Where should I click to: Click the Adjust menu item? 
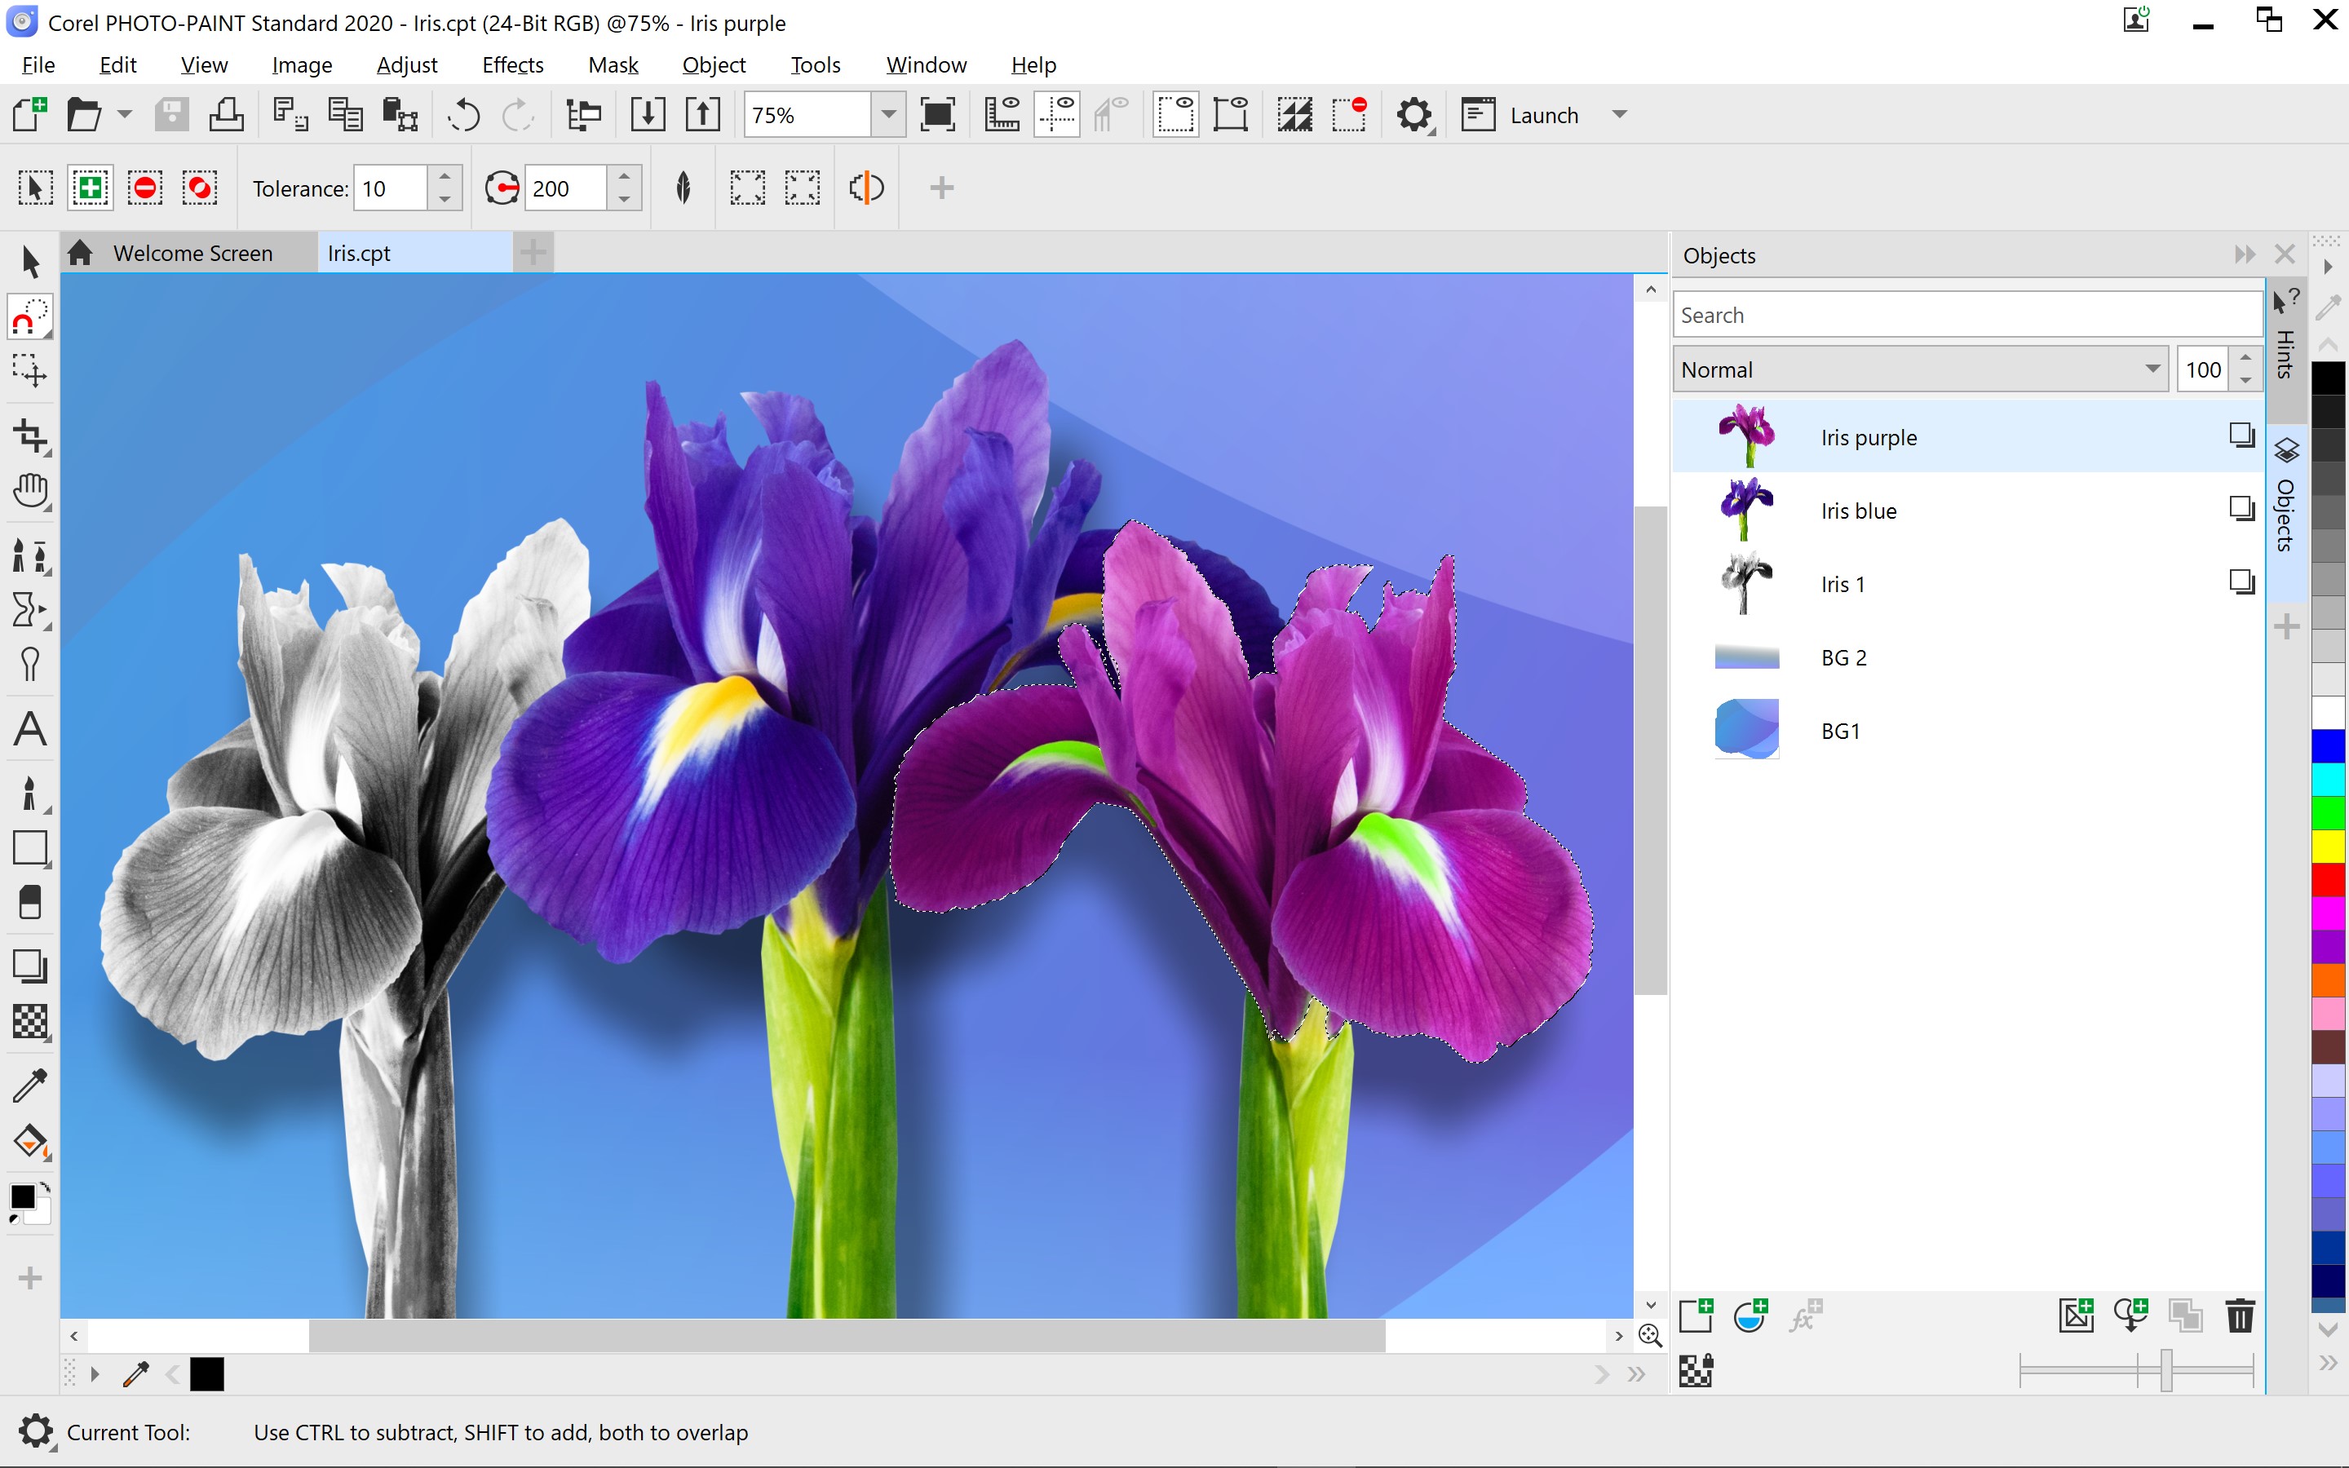point(405,63)
